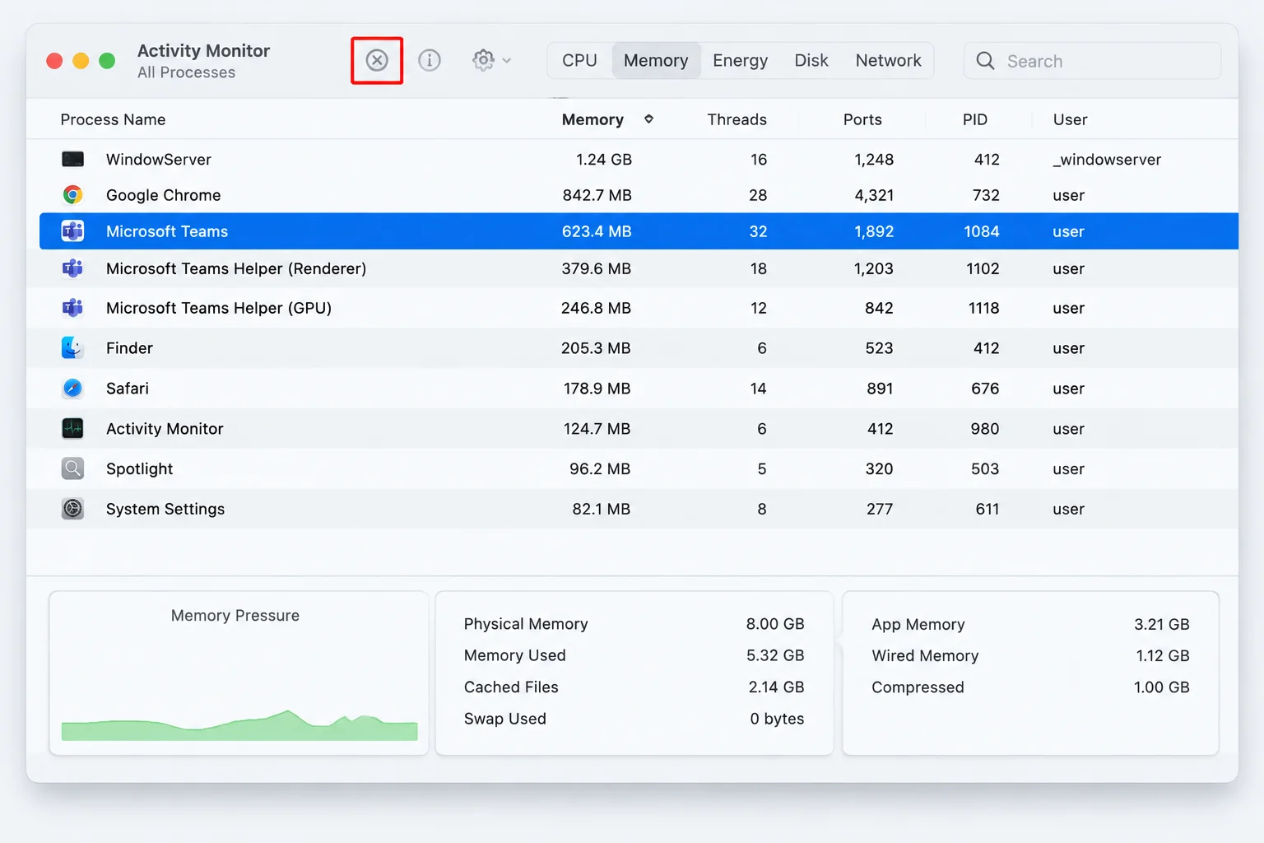1264x843 pixels.
Task: Click the Wired Memory label
Action: (925, 656)
